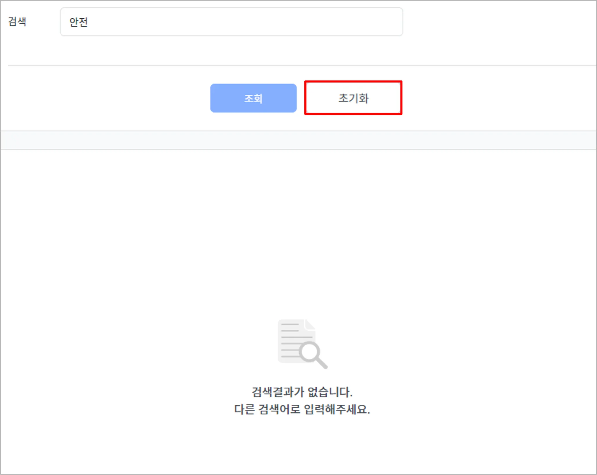
Task: Click blank area above the empty-state icon
Action: tap(302, 233)
